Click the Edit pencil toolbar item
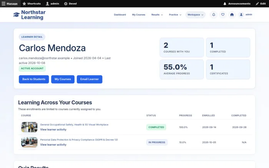 [x=261, y=3]
